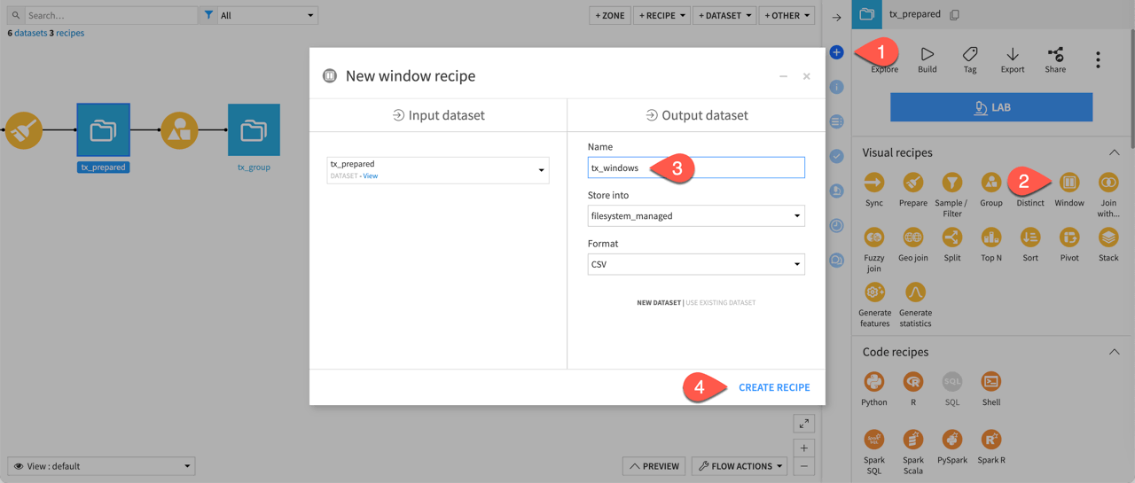Open the Window recipe icon
Screen dimensions: 1135x483
(1069, 183)
